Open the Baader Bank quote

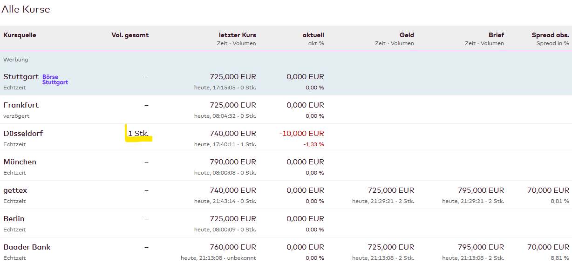tap(27, 247)
